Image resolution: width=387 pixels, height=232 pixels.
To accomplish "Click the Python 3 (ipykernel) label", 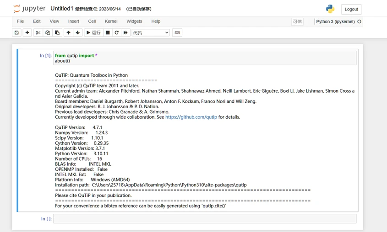I will (335, 21).
